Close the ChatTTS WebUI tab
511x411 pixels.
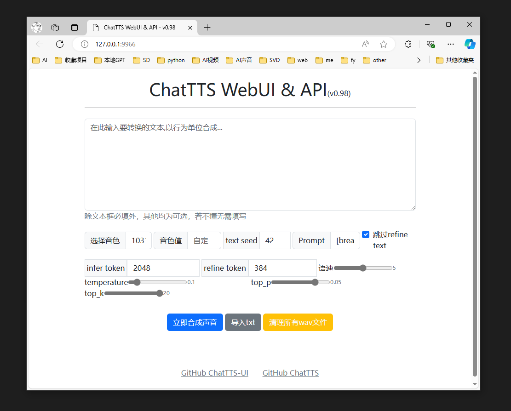tap(190, 28)
